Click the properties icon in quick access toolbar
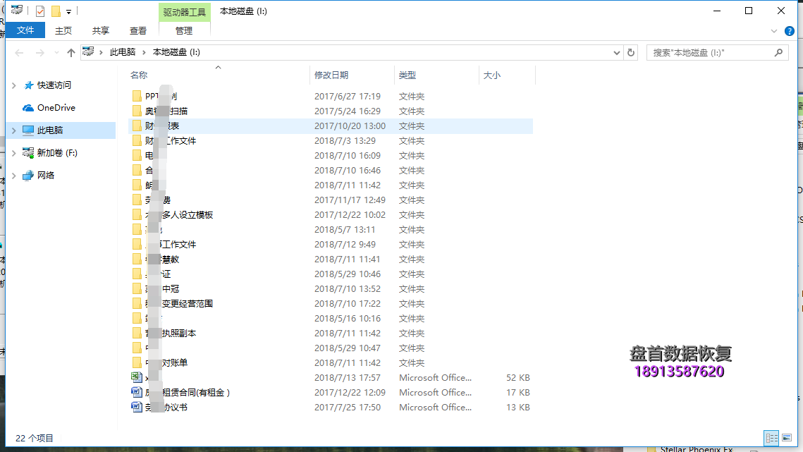Screen dimensions: 803x452 pyautogui.click(x=40, y=11)
